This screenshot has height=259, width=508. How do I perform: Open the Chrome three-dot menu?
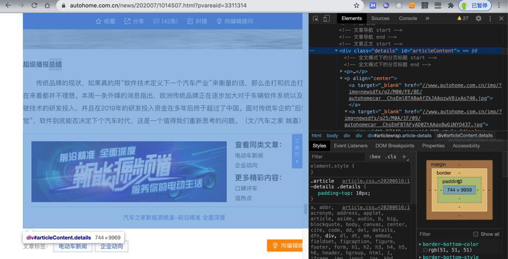pyautogui.click(x=499, y=5)
